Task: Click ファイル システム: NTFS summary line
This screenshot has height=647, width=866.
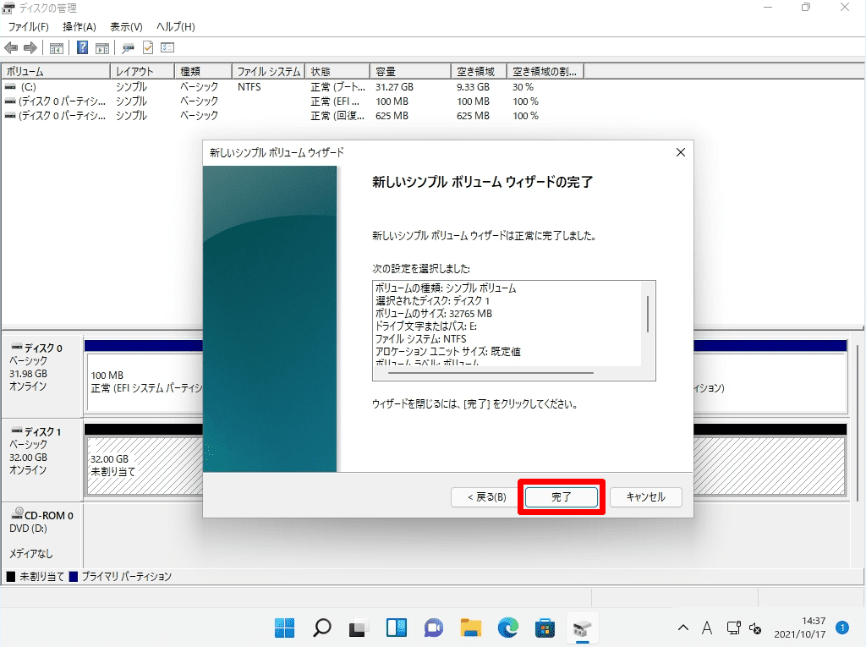Action: point(421,338)
